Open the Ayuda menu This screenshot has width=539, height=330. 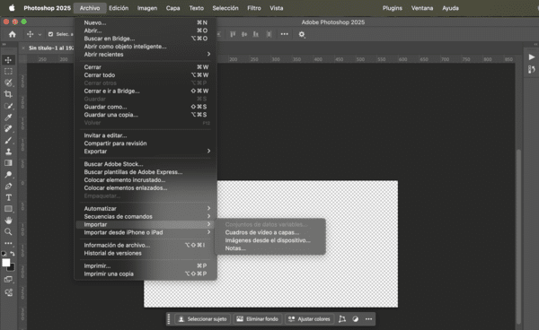click(x=450, y=8)
